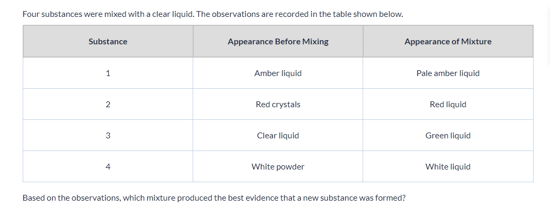Image resolution: width=550 pixels, height=207 pixels.
Task: Click the Red crystals cell
Action: [278, 104]
